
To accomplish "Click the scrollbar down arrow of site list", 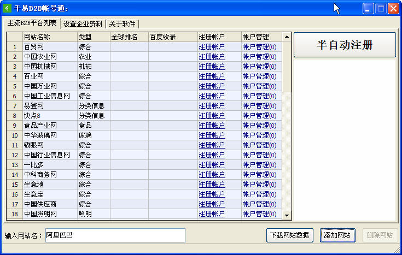I will [287, 216].
